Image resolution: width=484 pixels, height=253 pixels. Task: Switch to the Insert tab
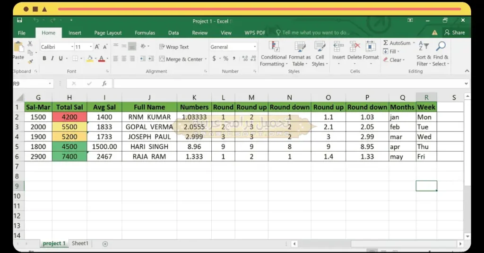tap(75, 33)
